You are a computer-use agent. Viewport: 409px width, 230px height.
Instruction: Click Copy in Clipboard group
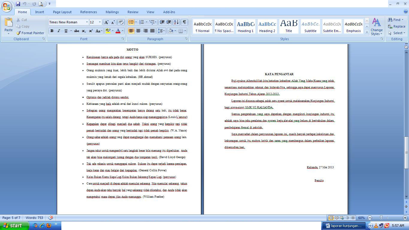coord(23,26)
